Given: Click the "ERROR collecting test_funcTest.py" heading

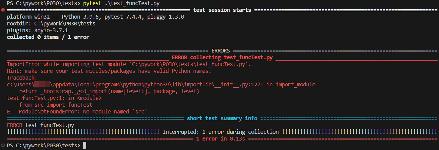Looking at the screenshot, I should 222,58.
